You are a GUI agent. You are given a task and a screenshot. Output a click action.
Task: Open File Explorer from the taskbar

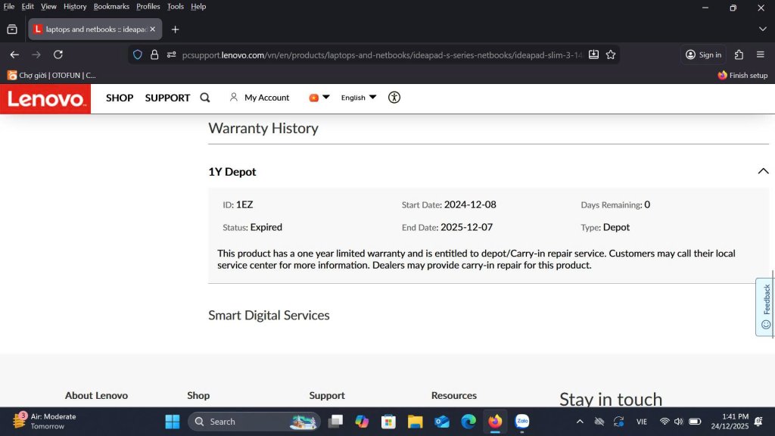pyautogui.click(x=415, y=422)
